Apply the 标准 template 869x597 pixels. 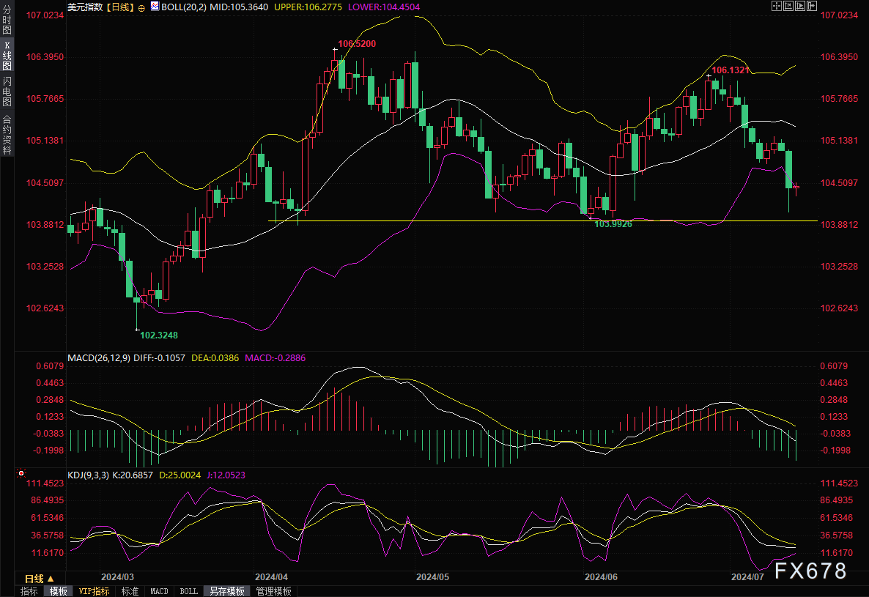130,591
